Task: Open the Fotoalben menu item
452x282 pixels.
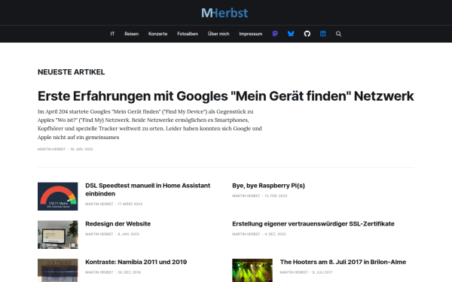Action: click(188, 34)
